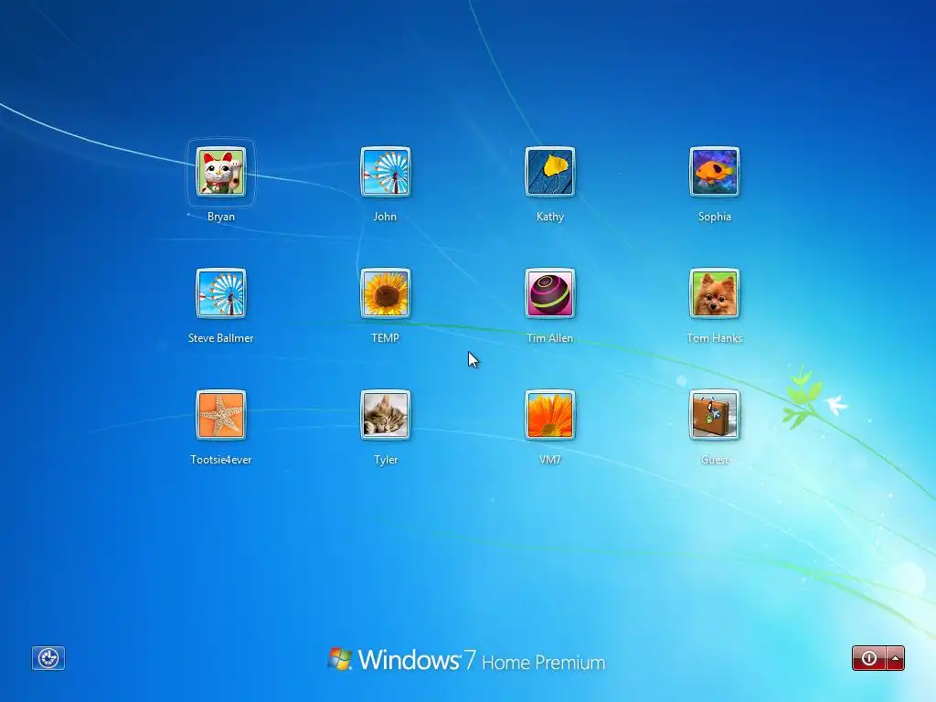Click the John user name label
Viewport: 936px width, 702px height.
tap(385, 217)
